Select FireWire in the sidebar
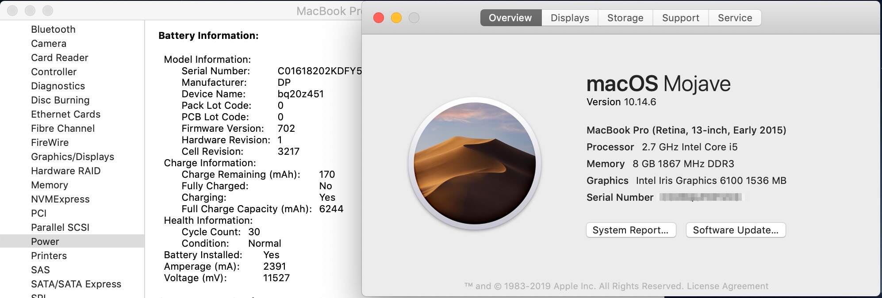Viewport: 882px width, 298px height. tap(50, 142)
